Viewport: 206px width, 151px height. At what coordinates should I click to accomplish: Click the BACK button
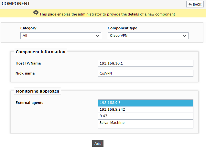click(195, 4)
